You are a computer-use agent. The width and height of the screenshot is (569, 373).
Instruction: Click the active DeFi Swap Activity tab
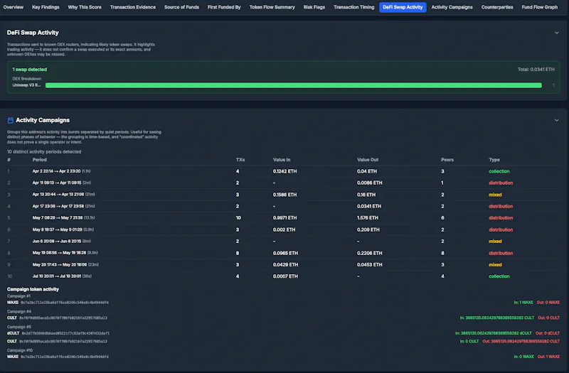coord(403,7)
